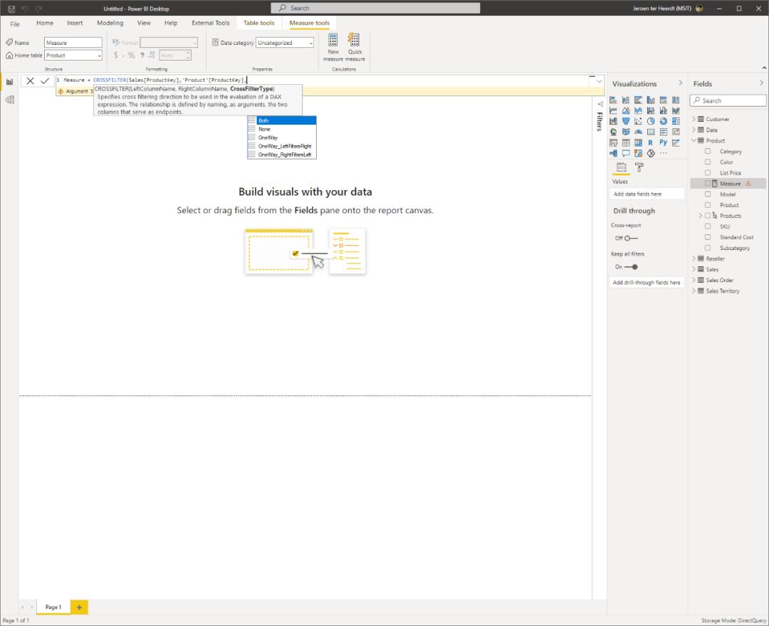The image size is (769, 626).
Task: Select the Pie chart visualization icon
Action: click(650, 121)
